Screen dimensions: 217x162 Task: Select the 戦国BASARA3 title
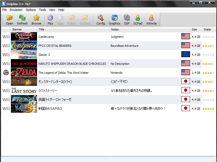[x=50, y=109]
